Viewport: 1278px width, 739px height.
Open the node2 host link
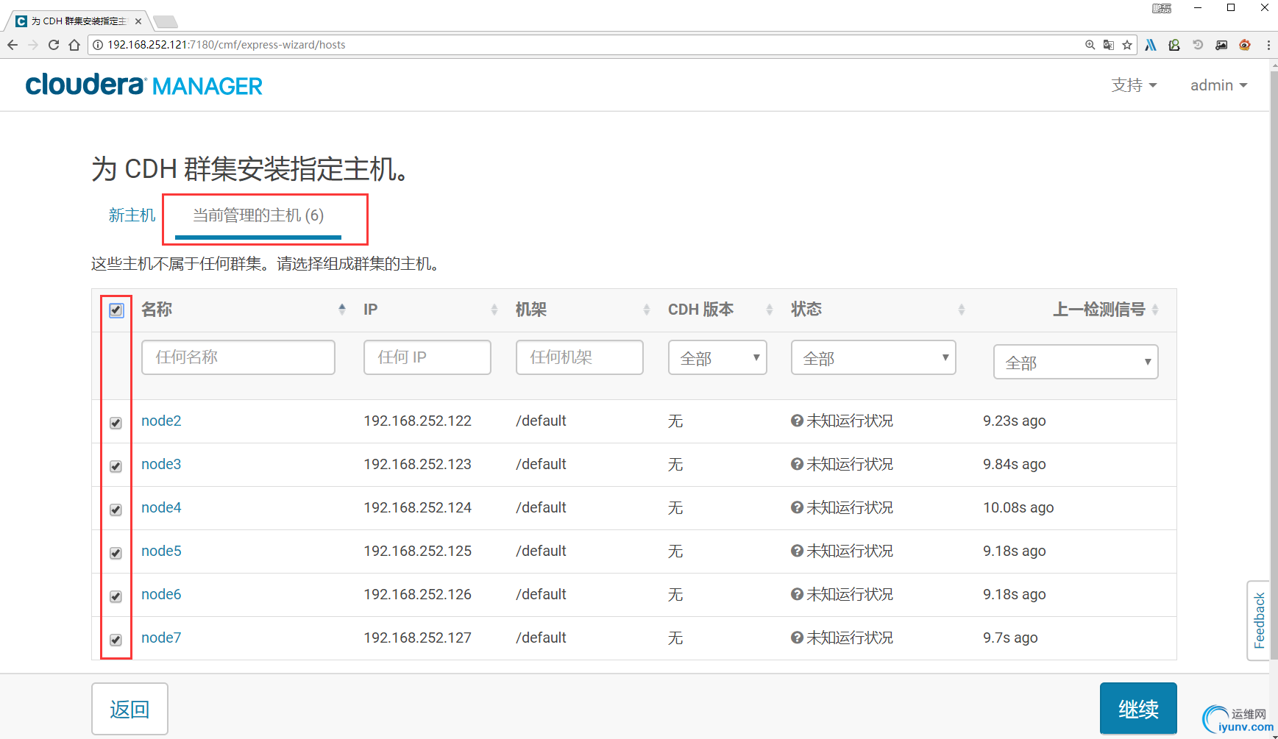click(x=161, y=421)
